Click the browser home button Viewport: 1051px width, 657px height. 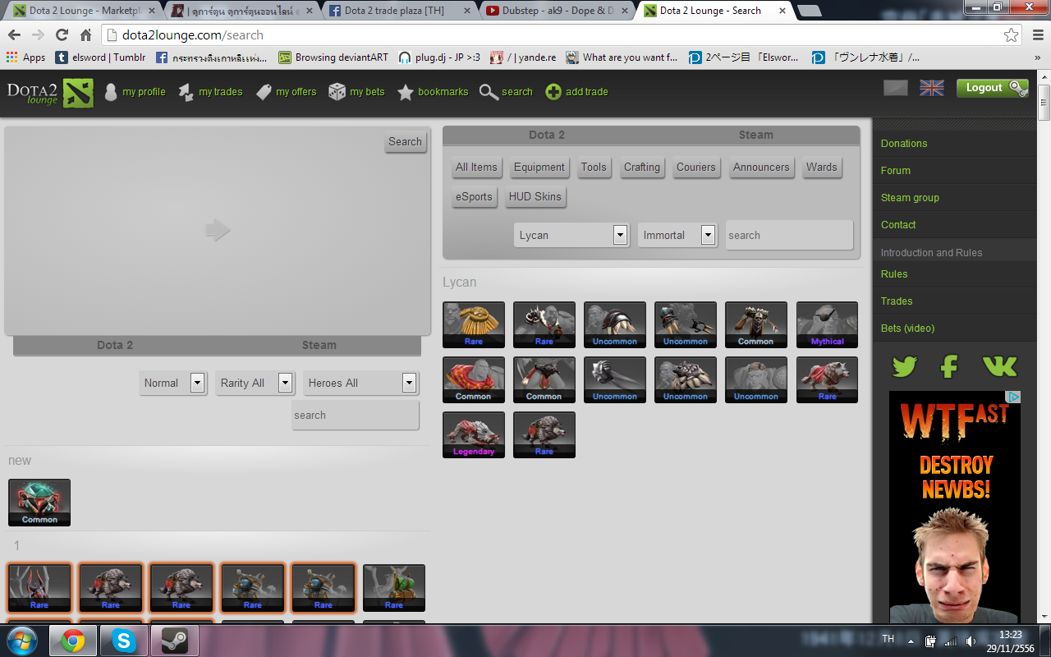click(85, 35)
